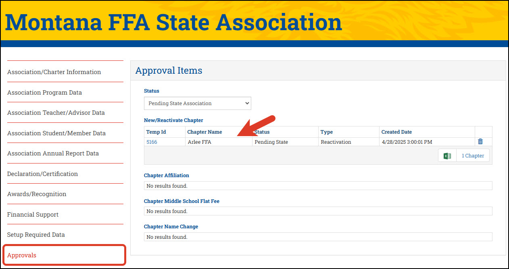509x269 pixels.
Task: Click the Type column header
Action: [x=326, y=132]
